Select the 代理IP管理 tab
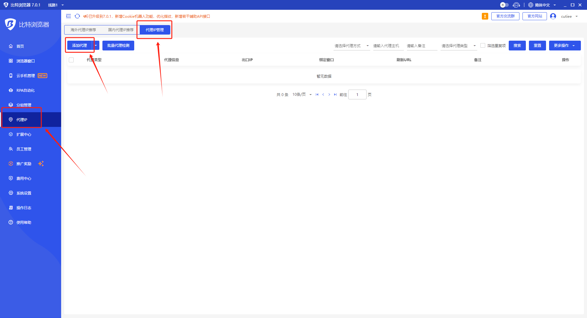 point(155,30)
